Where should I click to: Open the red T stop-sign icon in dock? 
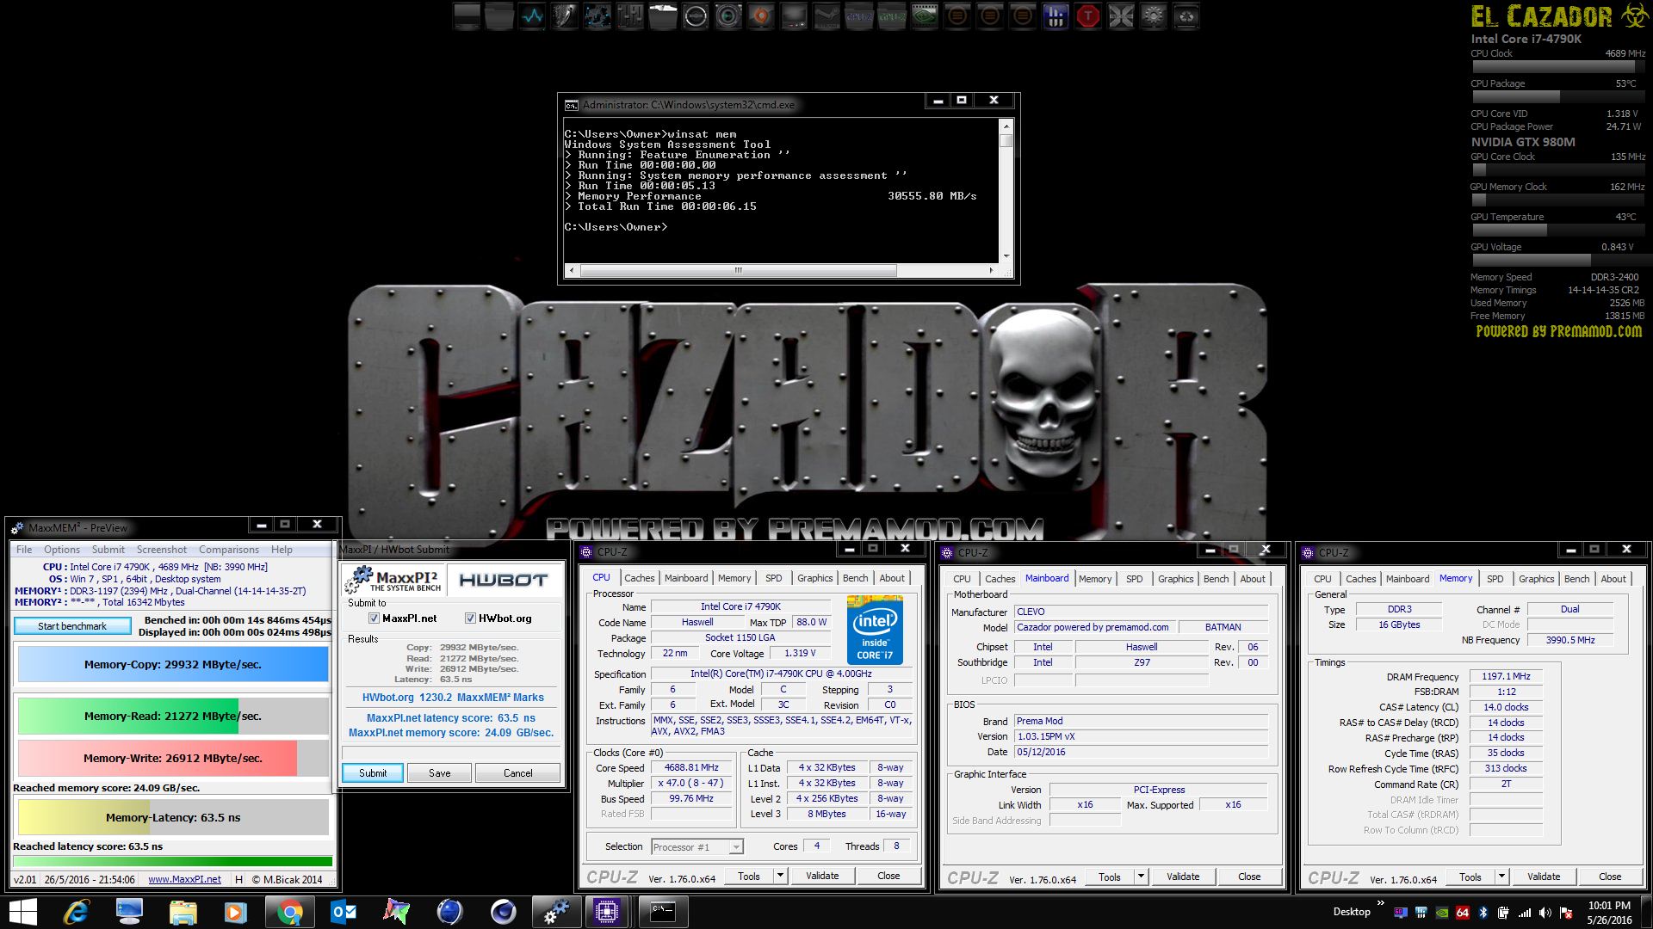click(1088, 16)
